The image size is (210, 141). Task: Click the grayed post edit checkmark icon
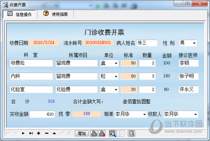(x=62, y=133)
